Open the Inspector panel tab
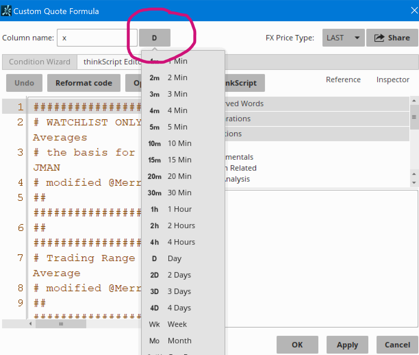Screen dimensions: 419x355 pos(393,79)
